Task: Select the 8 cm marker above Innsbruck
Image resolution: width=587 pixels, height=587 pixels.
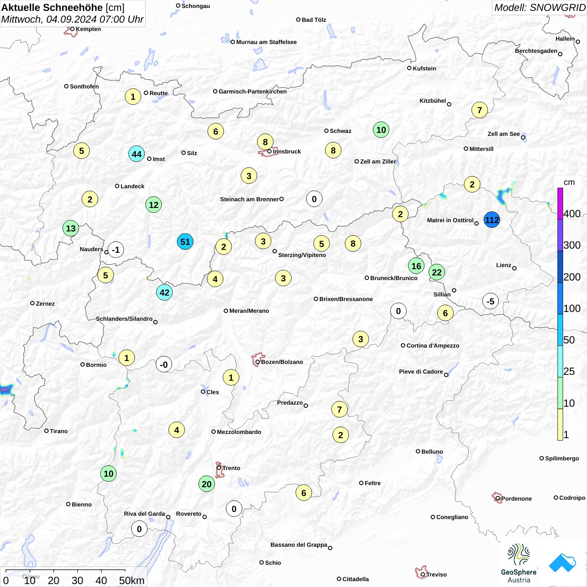Action: 265,142
